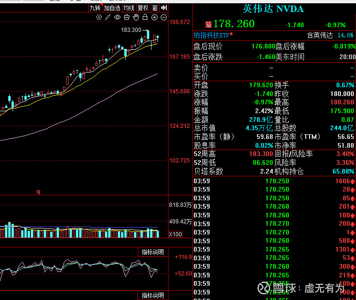This screenshot has width=356, height=300.
Task: Open lower 指标说明 at bottom
Action: pyautogui.click(x=153, y=295)
